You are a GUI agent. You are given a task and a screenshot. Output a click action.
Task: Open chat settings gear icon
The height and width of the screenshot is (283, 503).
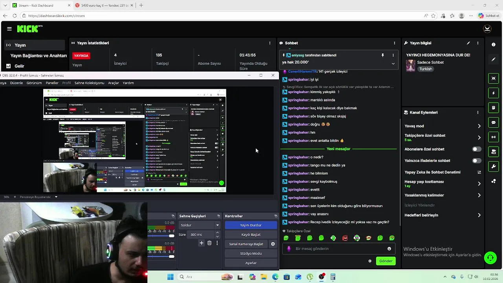point(370,261)
